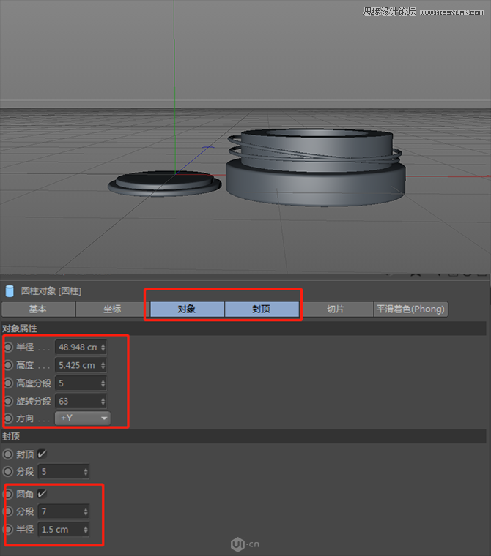The image size is (491, 556).
Task: Click the keyframe circle left of 封顶 parameter
Action: [8, 454]
